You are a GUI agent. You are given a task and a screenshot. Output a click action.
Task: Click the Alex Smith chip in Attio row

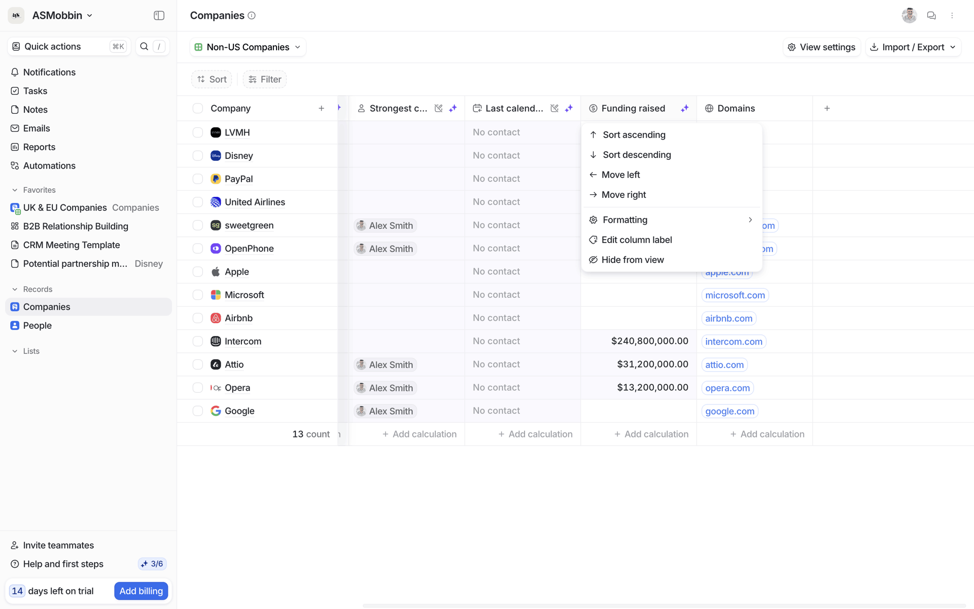pos(386,365)
